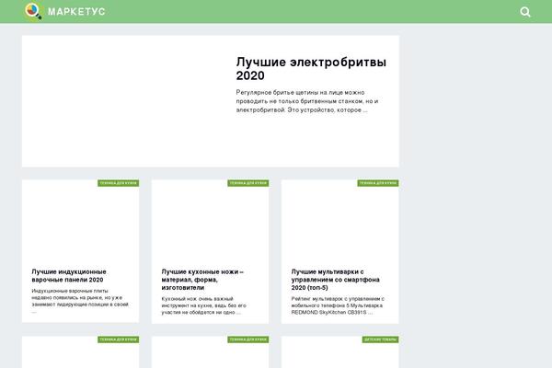Image resolution: width=552 pixels, height=368 pixels.
Task: Click excerpt Кухонный нож очень важный
Action: pos(204,305)
